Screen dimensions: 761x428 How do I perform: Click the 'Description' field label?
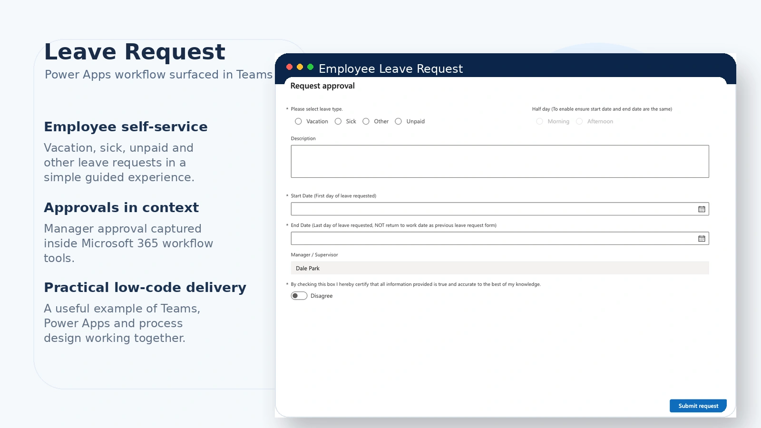point(303,138)
